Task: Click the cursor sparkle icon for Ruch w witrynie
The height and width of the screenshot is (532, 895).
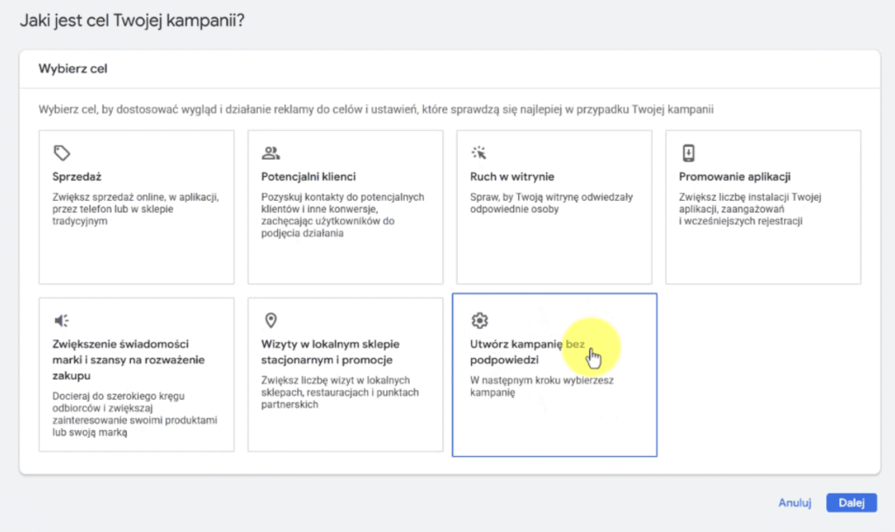Action: coord(479,154)
